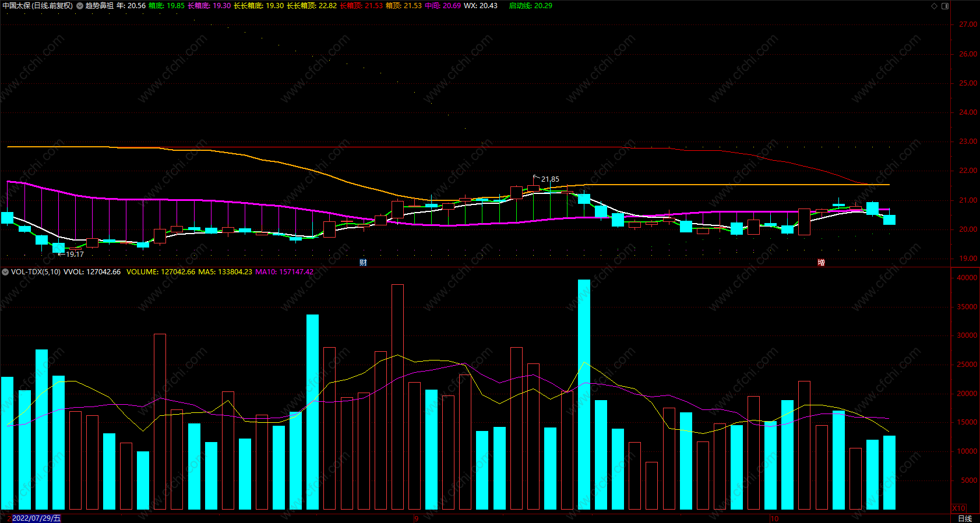
Task: Click the MA10: 157147.42 volume label
Action: (x=284, y=272)
